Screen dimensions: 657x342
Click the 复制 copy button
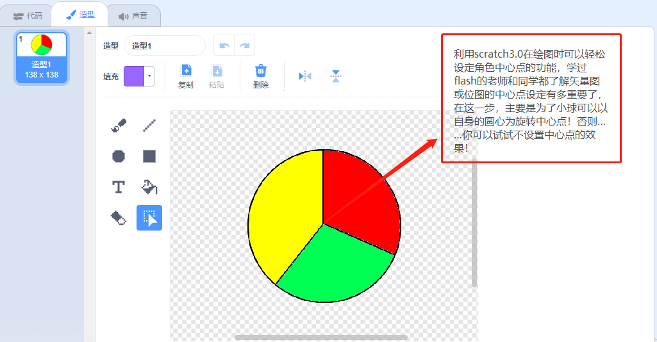click(x=186, y=76)
